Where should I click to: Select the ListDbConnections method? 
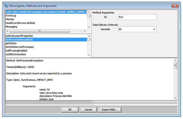pyautogui.click(x=46, y=54)
